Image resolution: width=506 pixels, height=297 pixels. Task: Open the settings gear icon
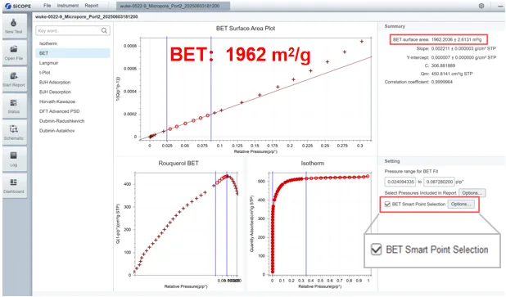(481, 6)
